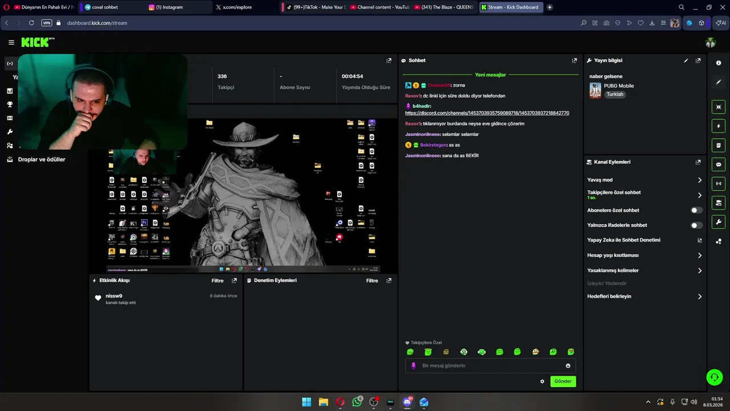Open Yapay Zeka ile Sohbet Denetimi link

(x=644, y=240)
